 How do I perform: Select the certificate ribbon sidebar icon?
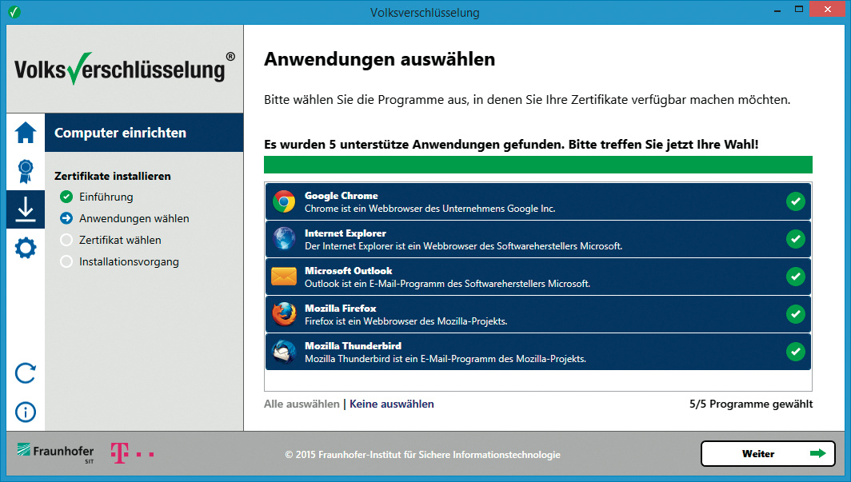[26, 171]
